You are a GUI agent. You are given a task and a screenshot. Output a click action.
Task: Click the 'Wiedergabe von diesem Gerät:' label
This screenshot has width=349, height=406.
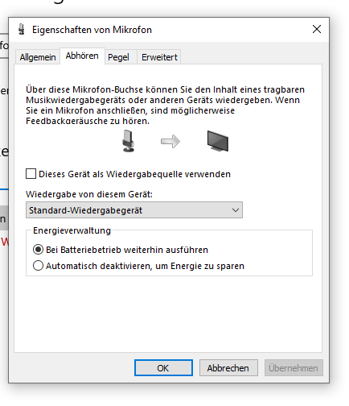(89, 194)
